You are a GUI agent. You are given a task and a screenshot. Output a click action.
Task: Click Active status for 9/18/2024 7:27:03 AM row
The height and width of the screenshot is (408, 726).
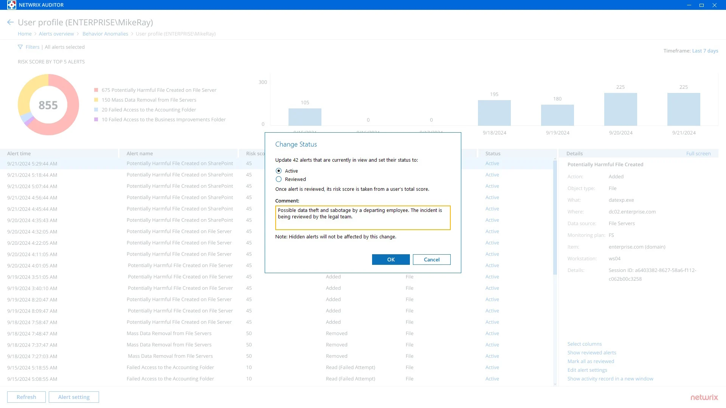[x=492, y=356]
